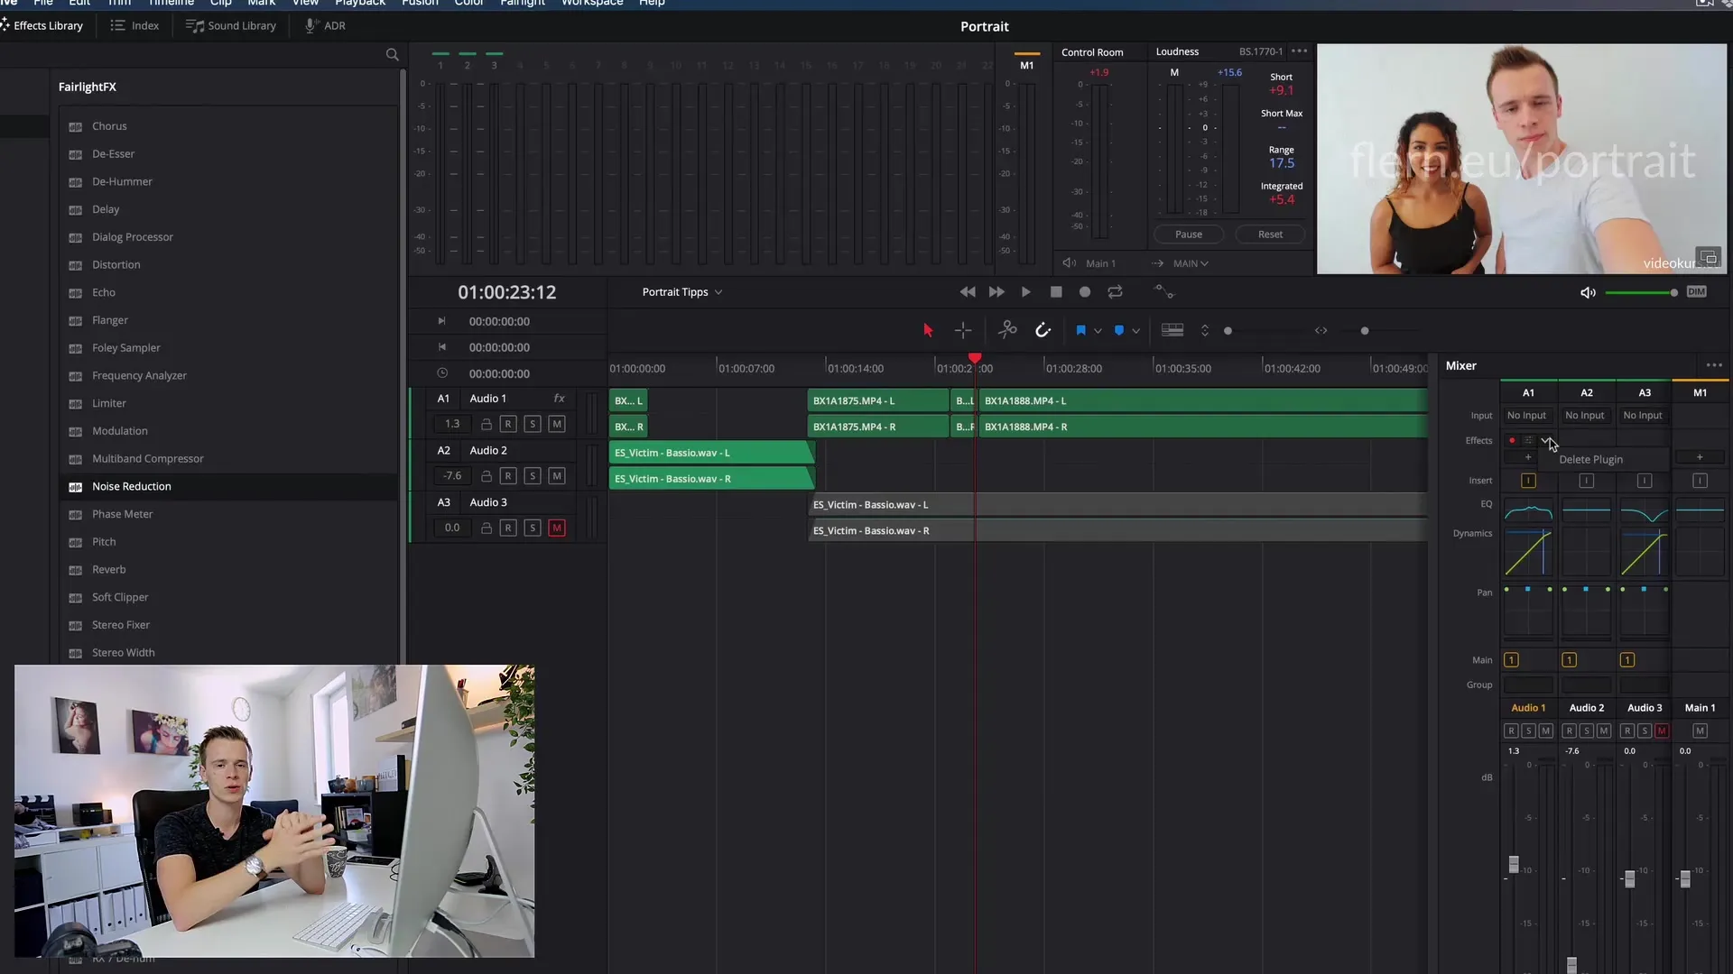The height and width of the screenshot is (974, 1733).
Task: Click the automation curve icon
Action: pyautogui.click(x=1164, y=291)
